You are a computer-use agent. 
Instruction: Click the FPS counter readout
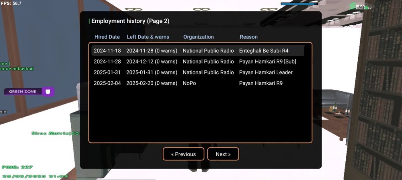[11, 3]
